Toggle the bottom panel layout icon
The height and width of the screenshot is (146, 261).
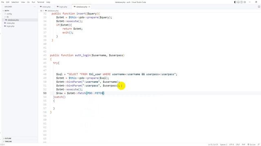[x=238, y=2]
